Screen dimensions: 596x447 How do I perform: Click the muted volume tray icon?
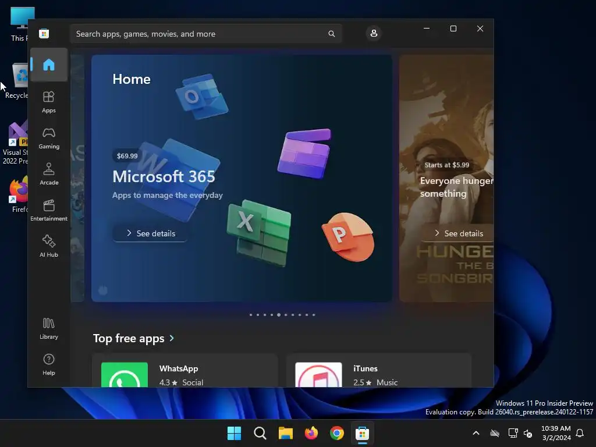tap(527, 433)
